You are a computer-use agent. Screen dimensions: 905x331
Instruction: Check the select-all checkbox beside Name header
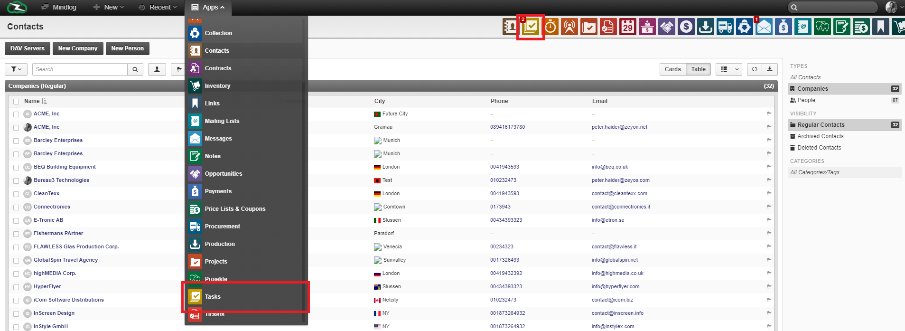[16, 102]
